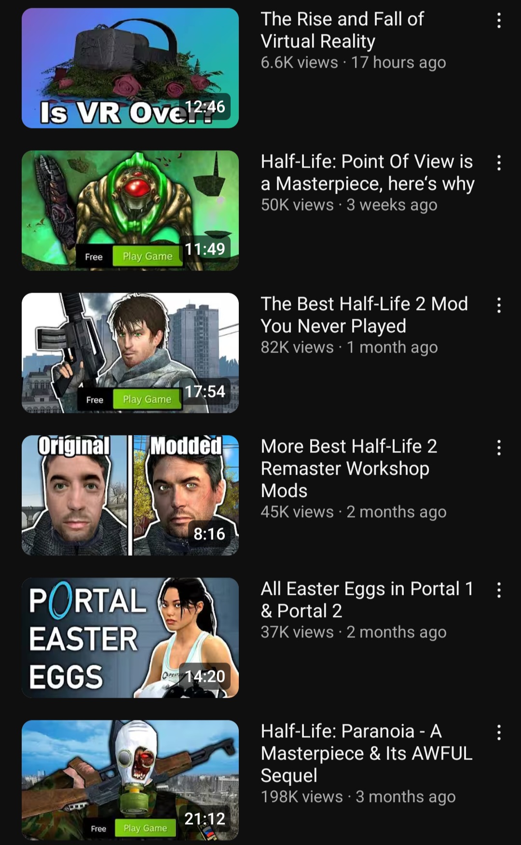Open title All Easter Eggs in Portal 1 & Portal 2

coord(367,600)
